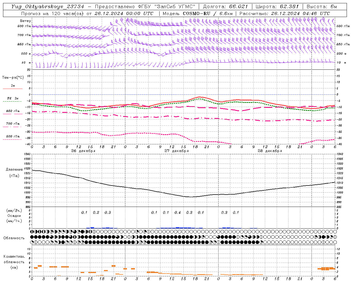This screenshot has width=351, height=281.
Task: Select the Высота: 6м header entry
Action: click(x=322, y=7)
